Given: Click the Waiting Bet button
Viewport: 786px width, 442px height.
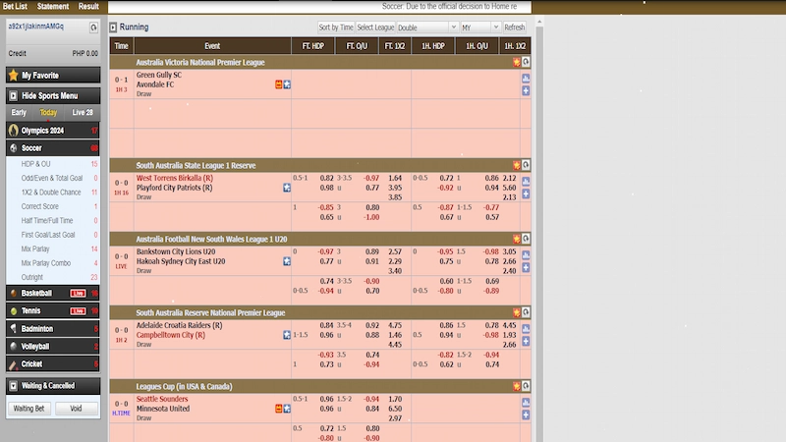Looking at the screenshot, I should click(x=28, y=408).
